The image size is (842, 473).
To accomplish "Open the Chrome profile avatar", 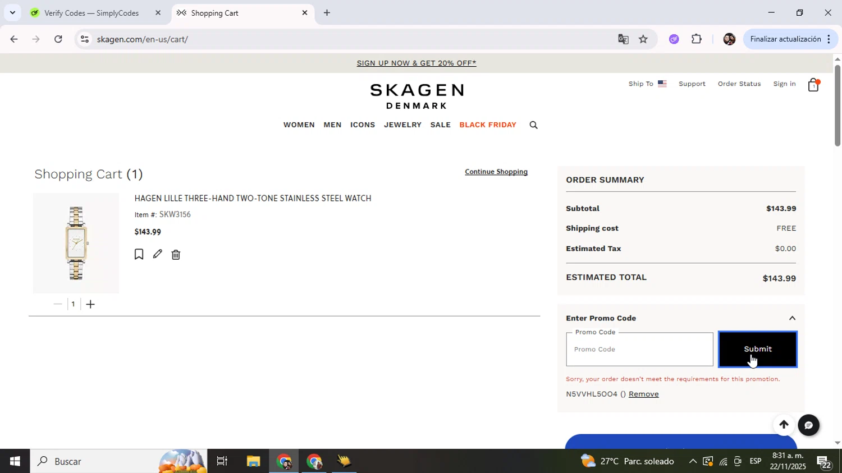I will point(729,39).
